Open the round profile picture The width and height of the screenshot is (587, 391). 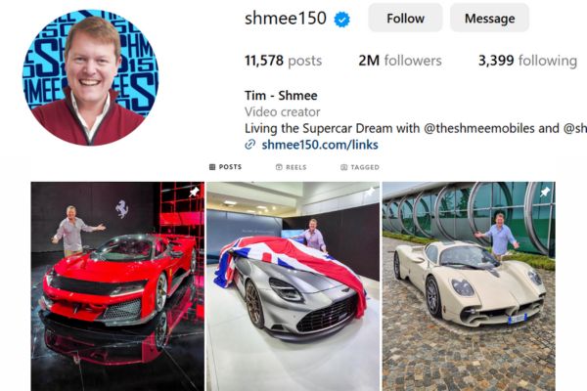[x=91, y=77]
